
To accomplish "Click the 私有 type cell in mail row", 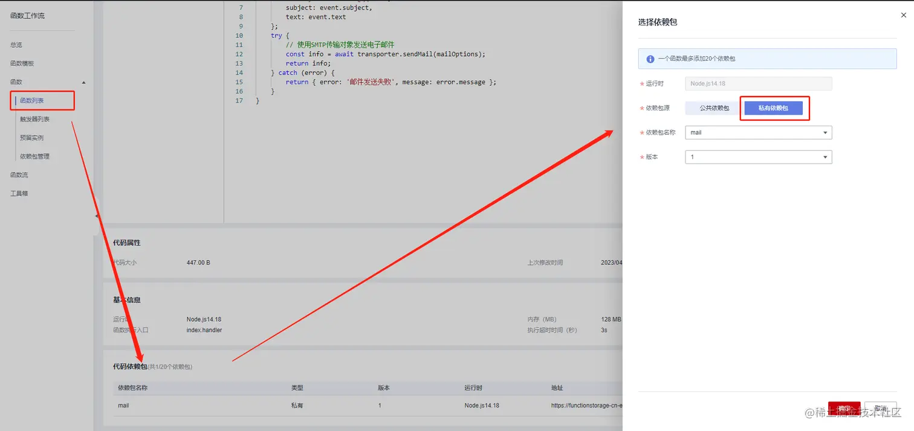I will pyautogui.click(x=297, y=406).
